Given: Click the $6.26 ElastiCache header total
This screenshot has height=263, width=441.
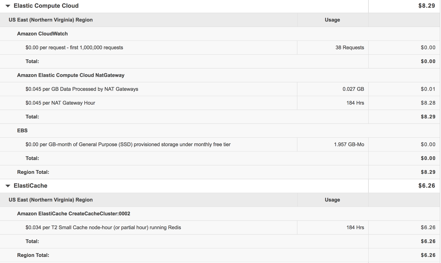Looking at the screenshot, I should tap(426, 186).
